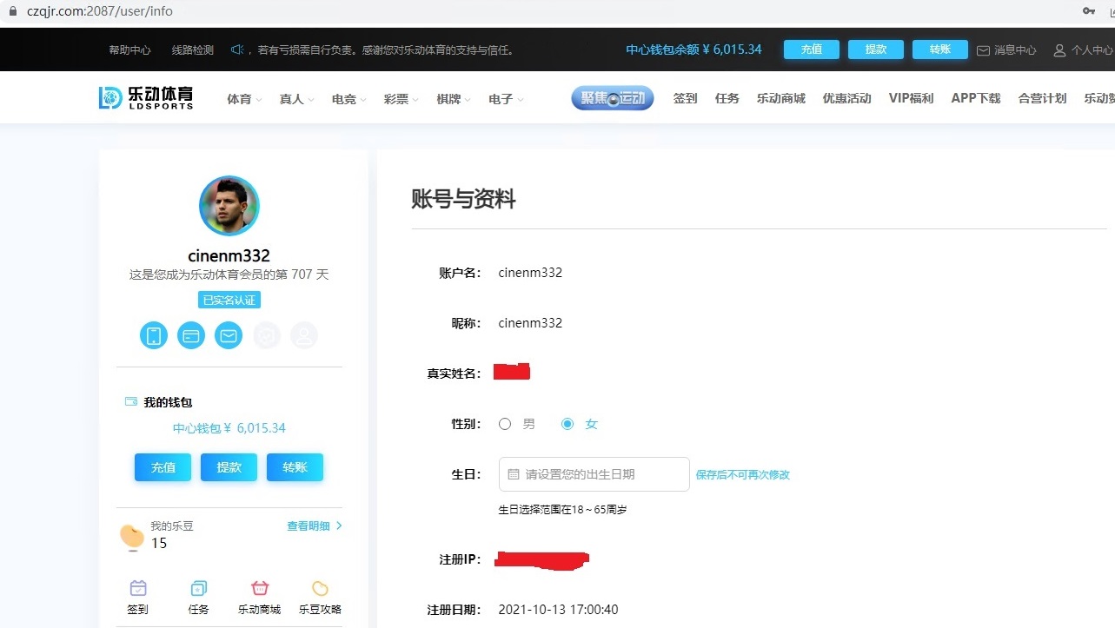The image size is (1115, 628).
Task: Open the VIP福利 menu item
Action: click(911, 98)
